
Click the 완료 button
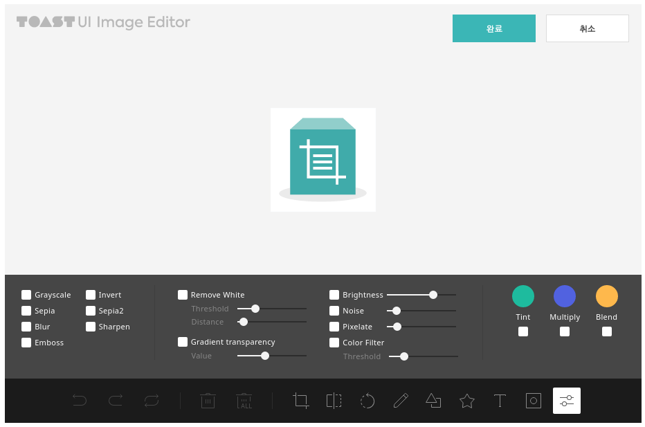(493, 28)
